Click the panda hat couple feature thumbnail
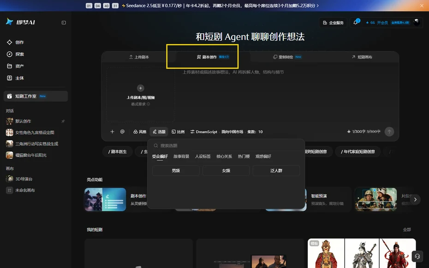Viewport: 429px width, 268px height. (375, 199)
